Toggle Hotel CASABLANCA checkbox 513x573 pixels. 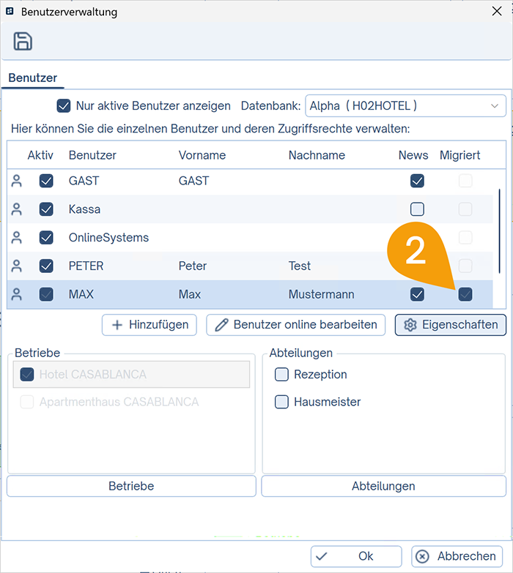click(27, 375)
